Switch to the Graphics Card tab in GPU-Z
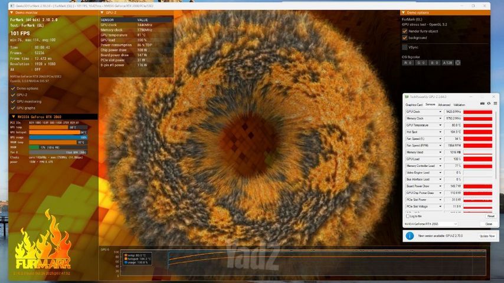 (x=414, y=105)
